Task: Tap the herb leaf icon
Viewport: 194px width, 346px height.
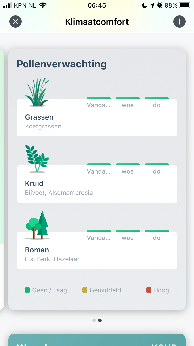Action: (x=37, y=159)
